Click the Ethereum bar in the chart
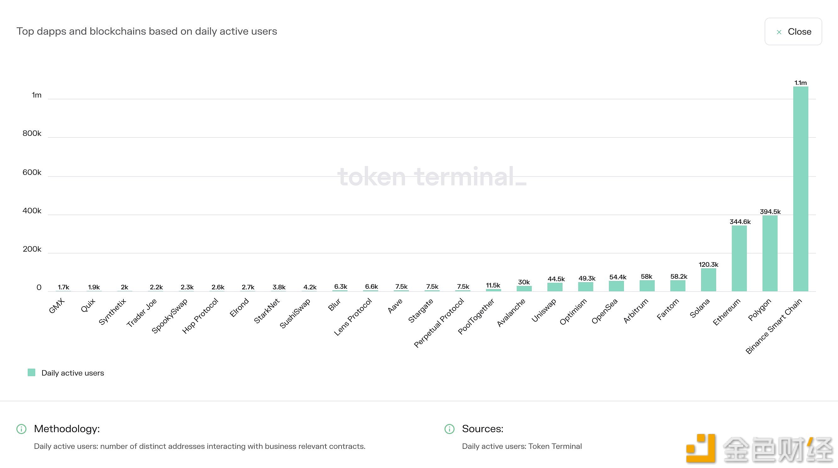This screenshot has height=468, width=838. [x=739, y=258]
